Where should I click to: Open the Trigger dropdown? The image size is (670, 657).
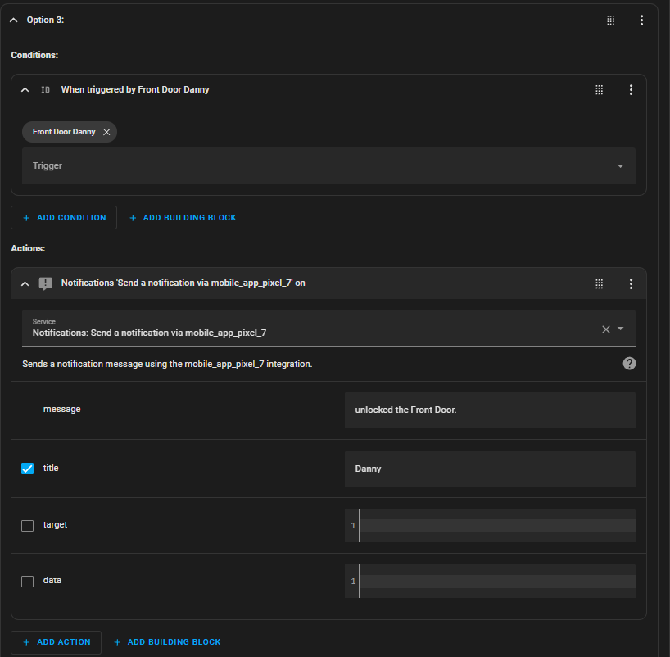[328, 165]
